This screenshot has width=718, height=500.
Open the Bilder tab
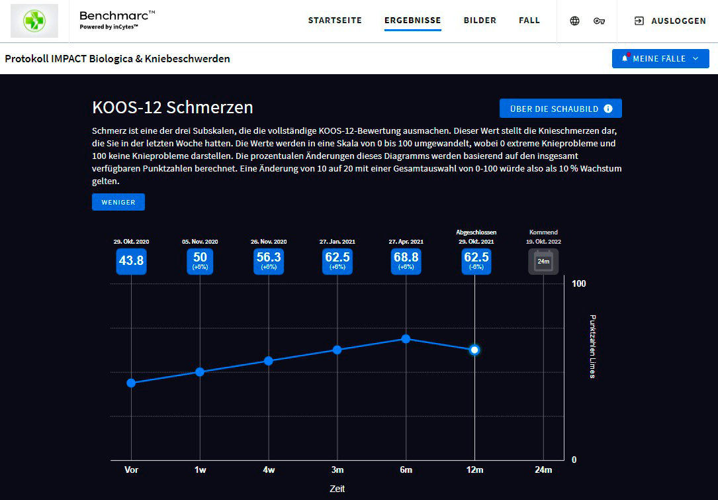(x=480, y=21)
